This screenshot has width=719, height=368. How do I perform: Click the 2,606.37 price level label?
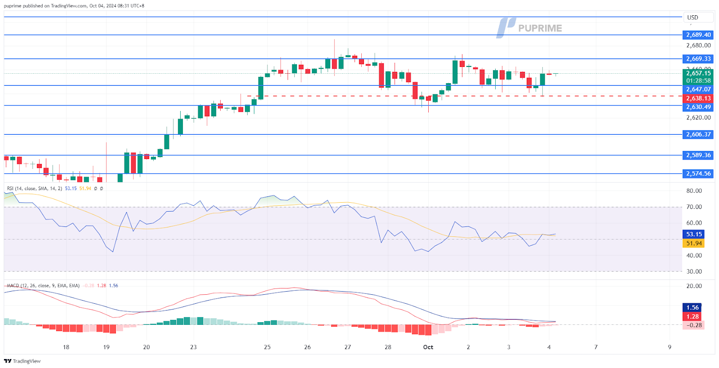pyautogui.click(x=698, y=134)
